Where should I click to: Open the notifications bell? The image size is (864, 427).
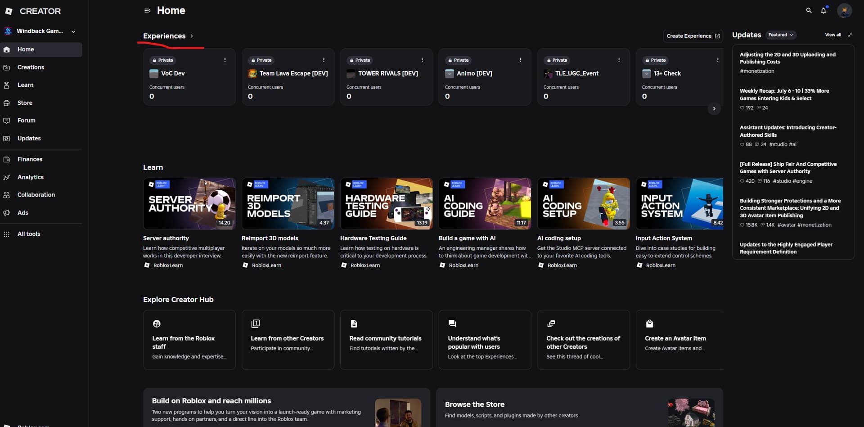823,10
